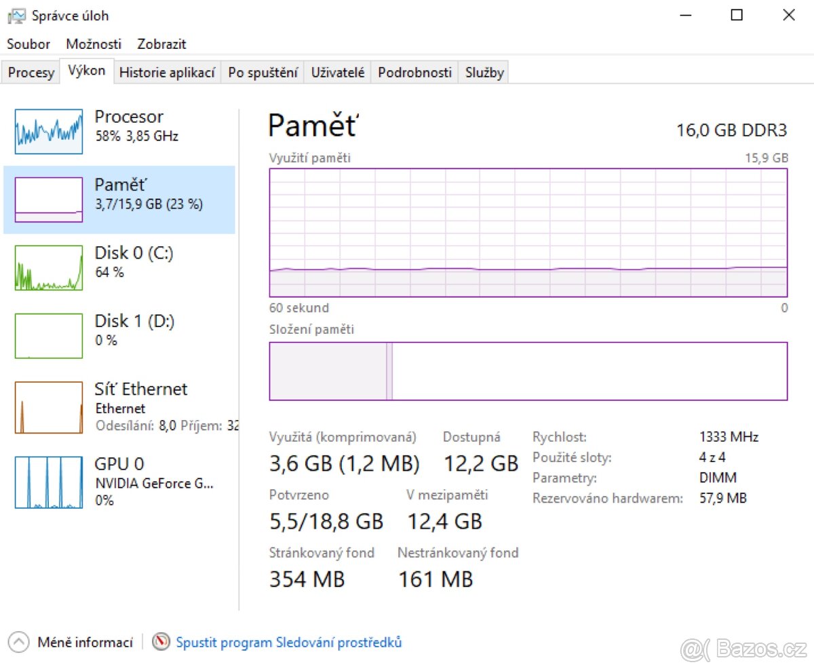Select the Procesor usage graph thumbnail
The height and width of the screenshot is (669, 814).
click(49, 131)
